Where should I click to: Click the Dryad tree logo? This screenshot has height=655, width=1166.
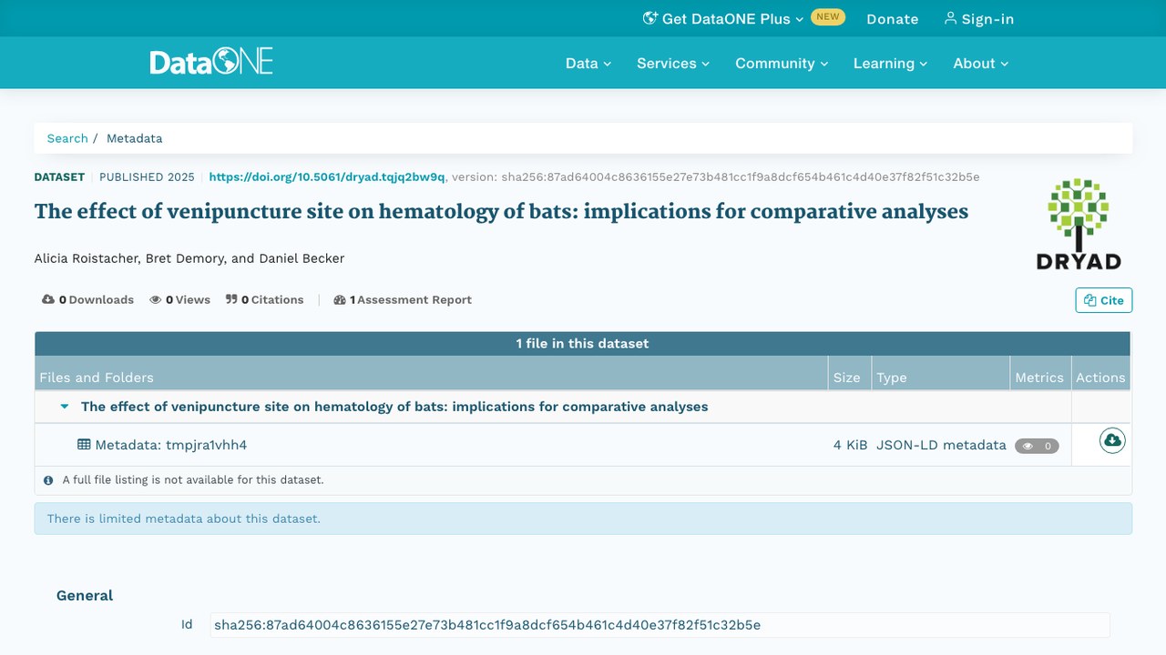(x=1079, y=224)
